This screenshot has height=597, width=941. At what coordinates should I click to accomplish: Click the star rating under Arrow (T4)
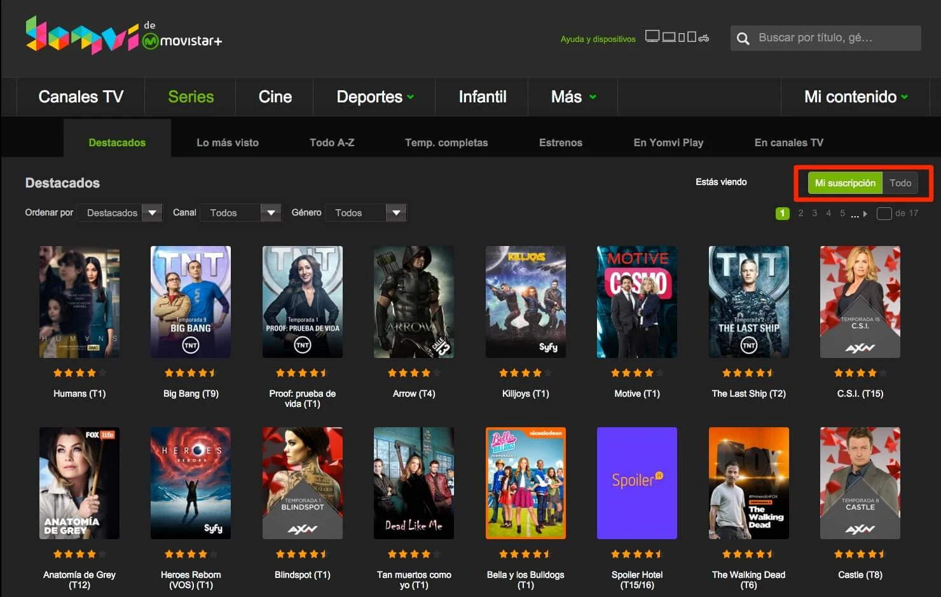[414, 373]
